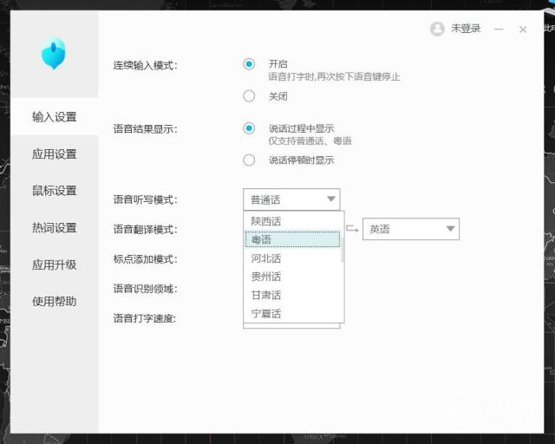Click the blue mouse app logo
The width and height of the screenshot is (555, 444).
click(x=54, y=54)
